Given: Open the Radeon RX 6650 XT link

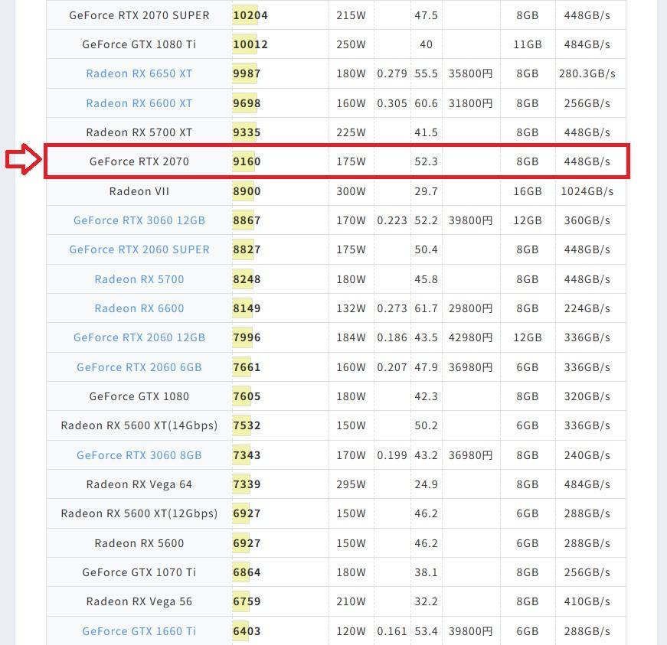Looking at the screenshot, I should (x=139, y=73).
